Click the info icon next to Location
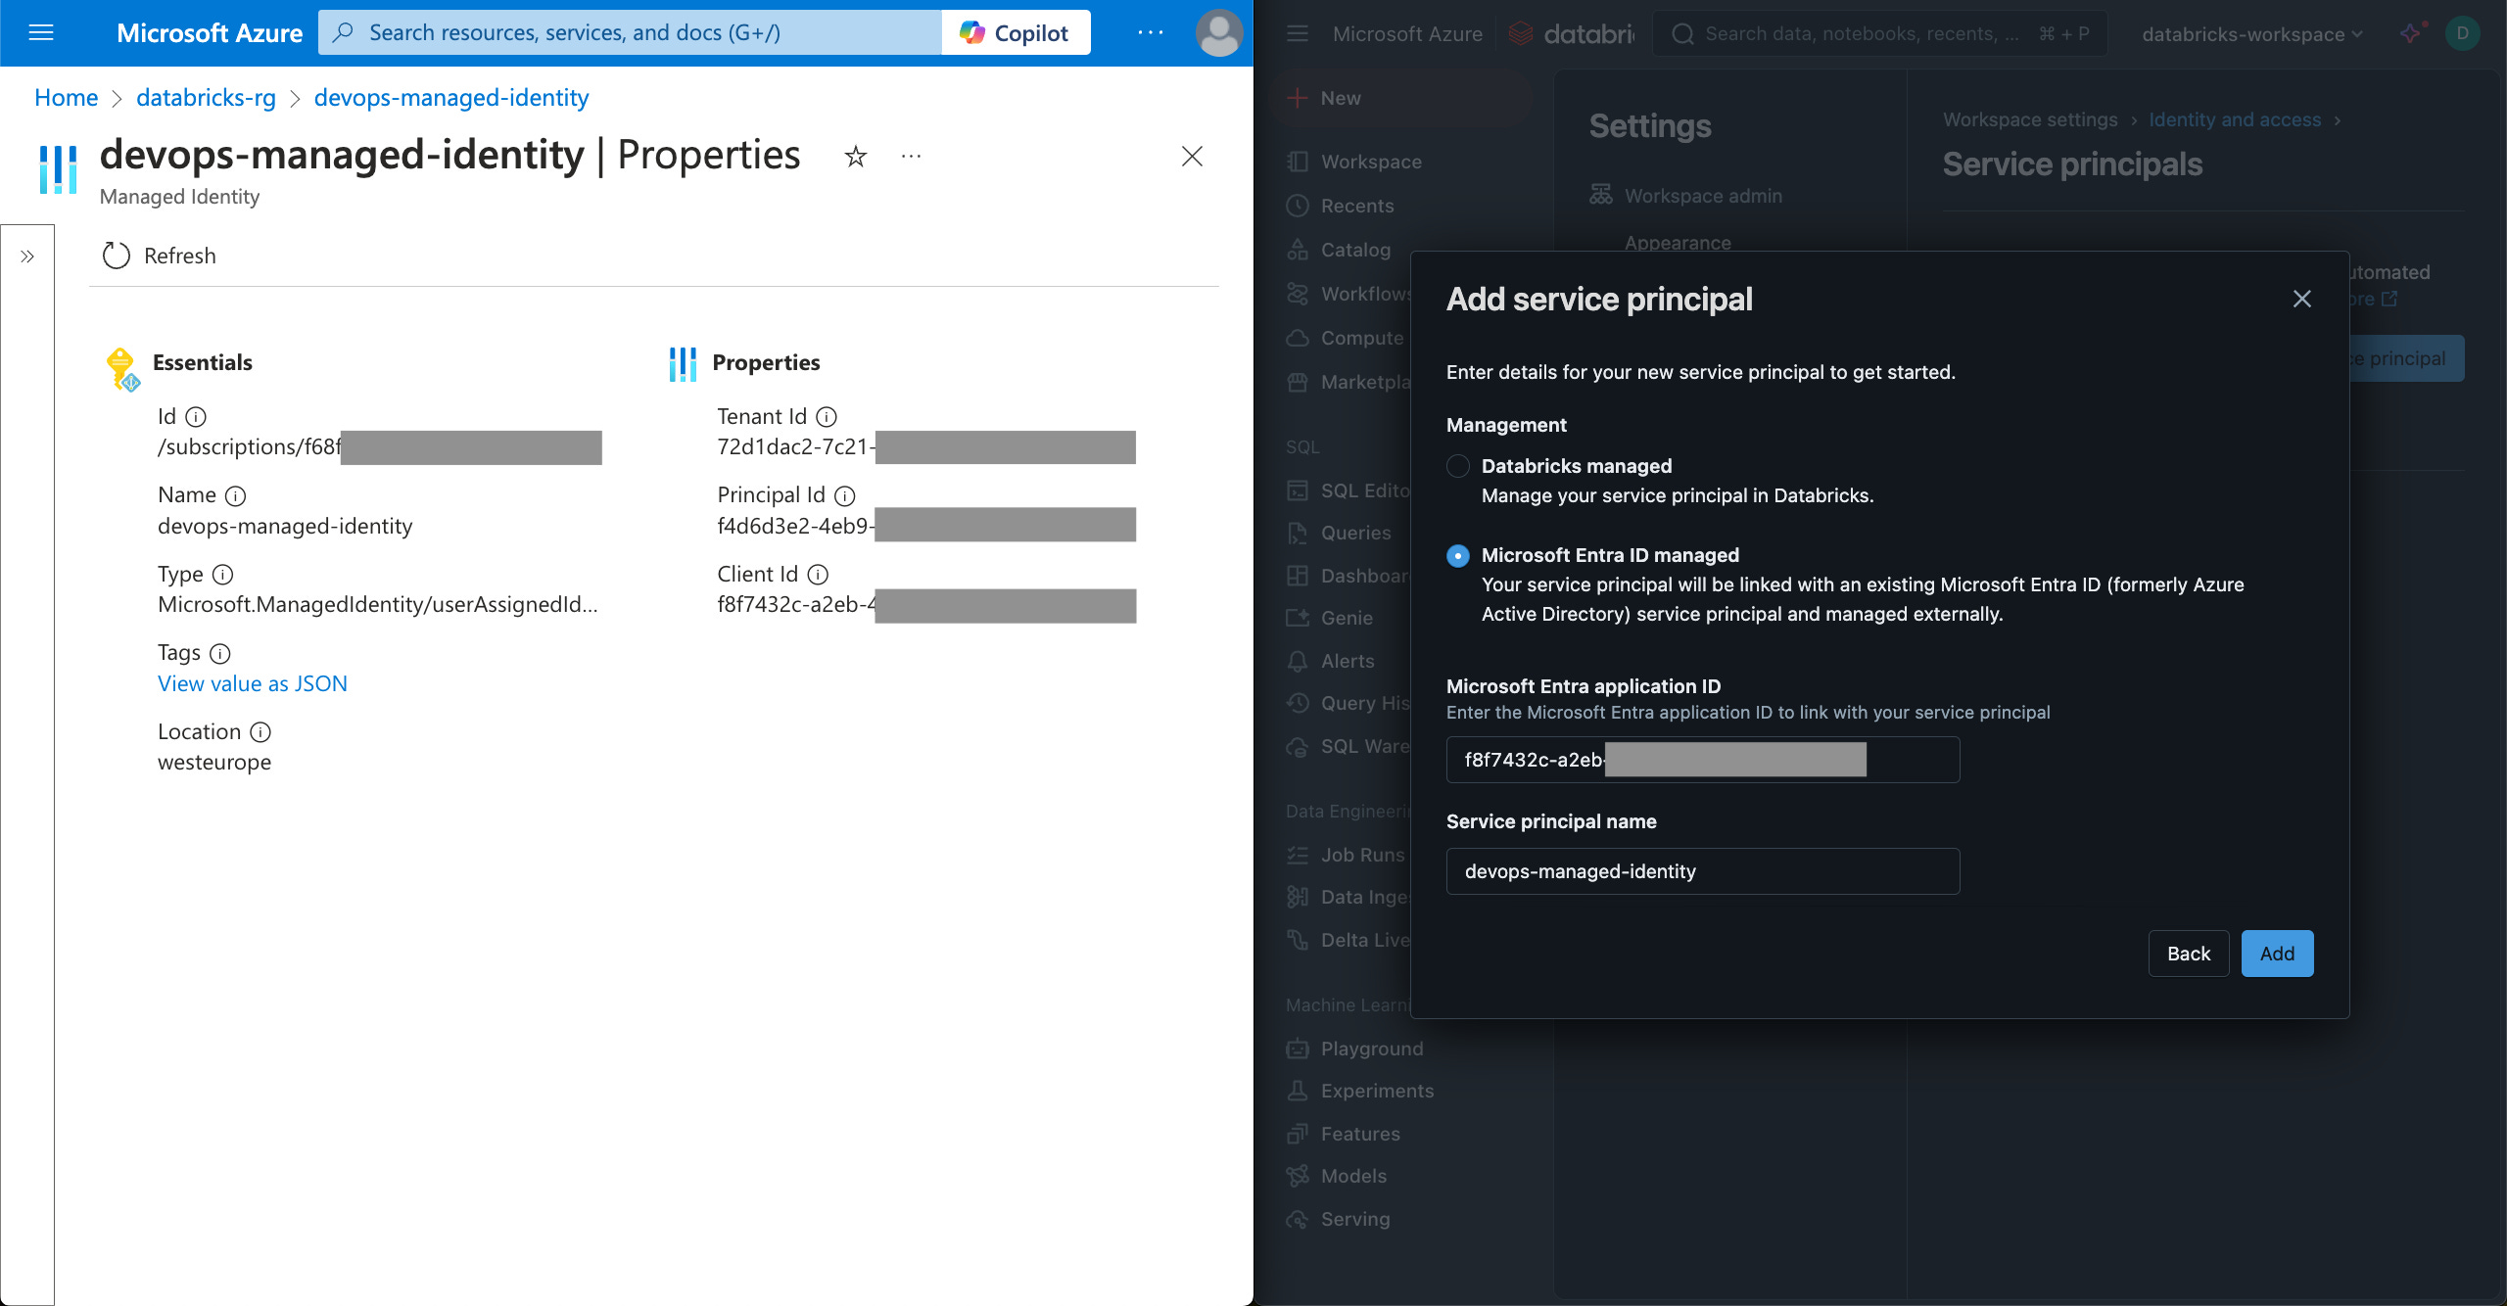This screenshot has width=2507, height=1306. (x=260, y=732)
